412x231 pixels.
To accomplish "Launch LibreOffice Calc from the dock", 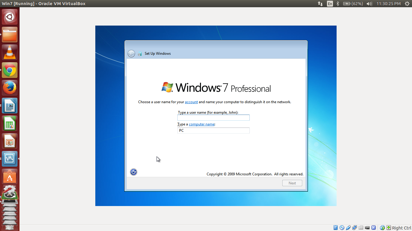I will (10, 123).
